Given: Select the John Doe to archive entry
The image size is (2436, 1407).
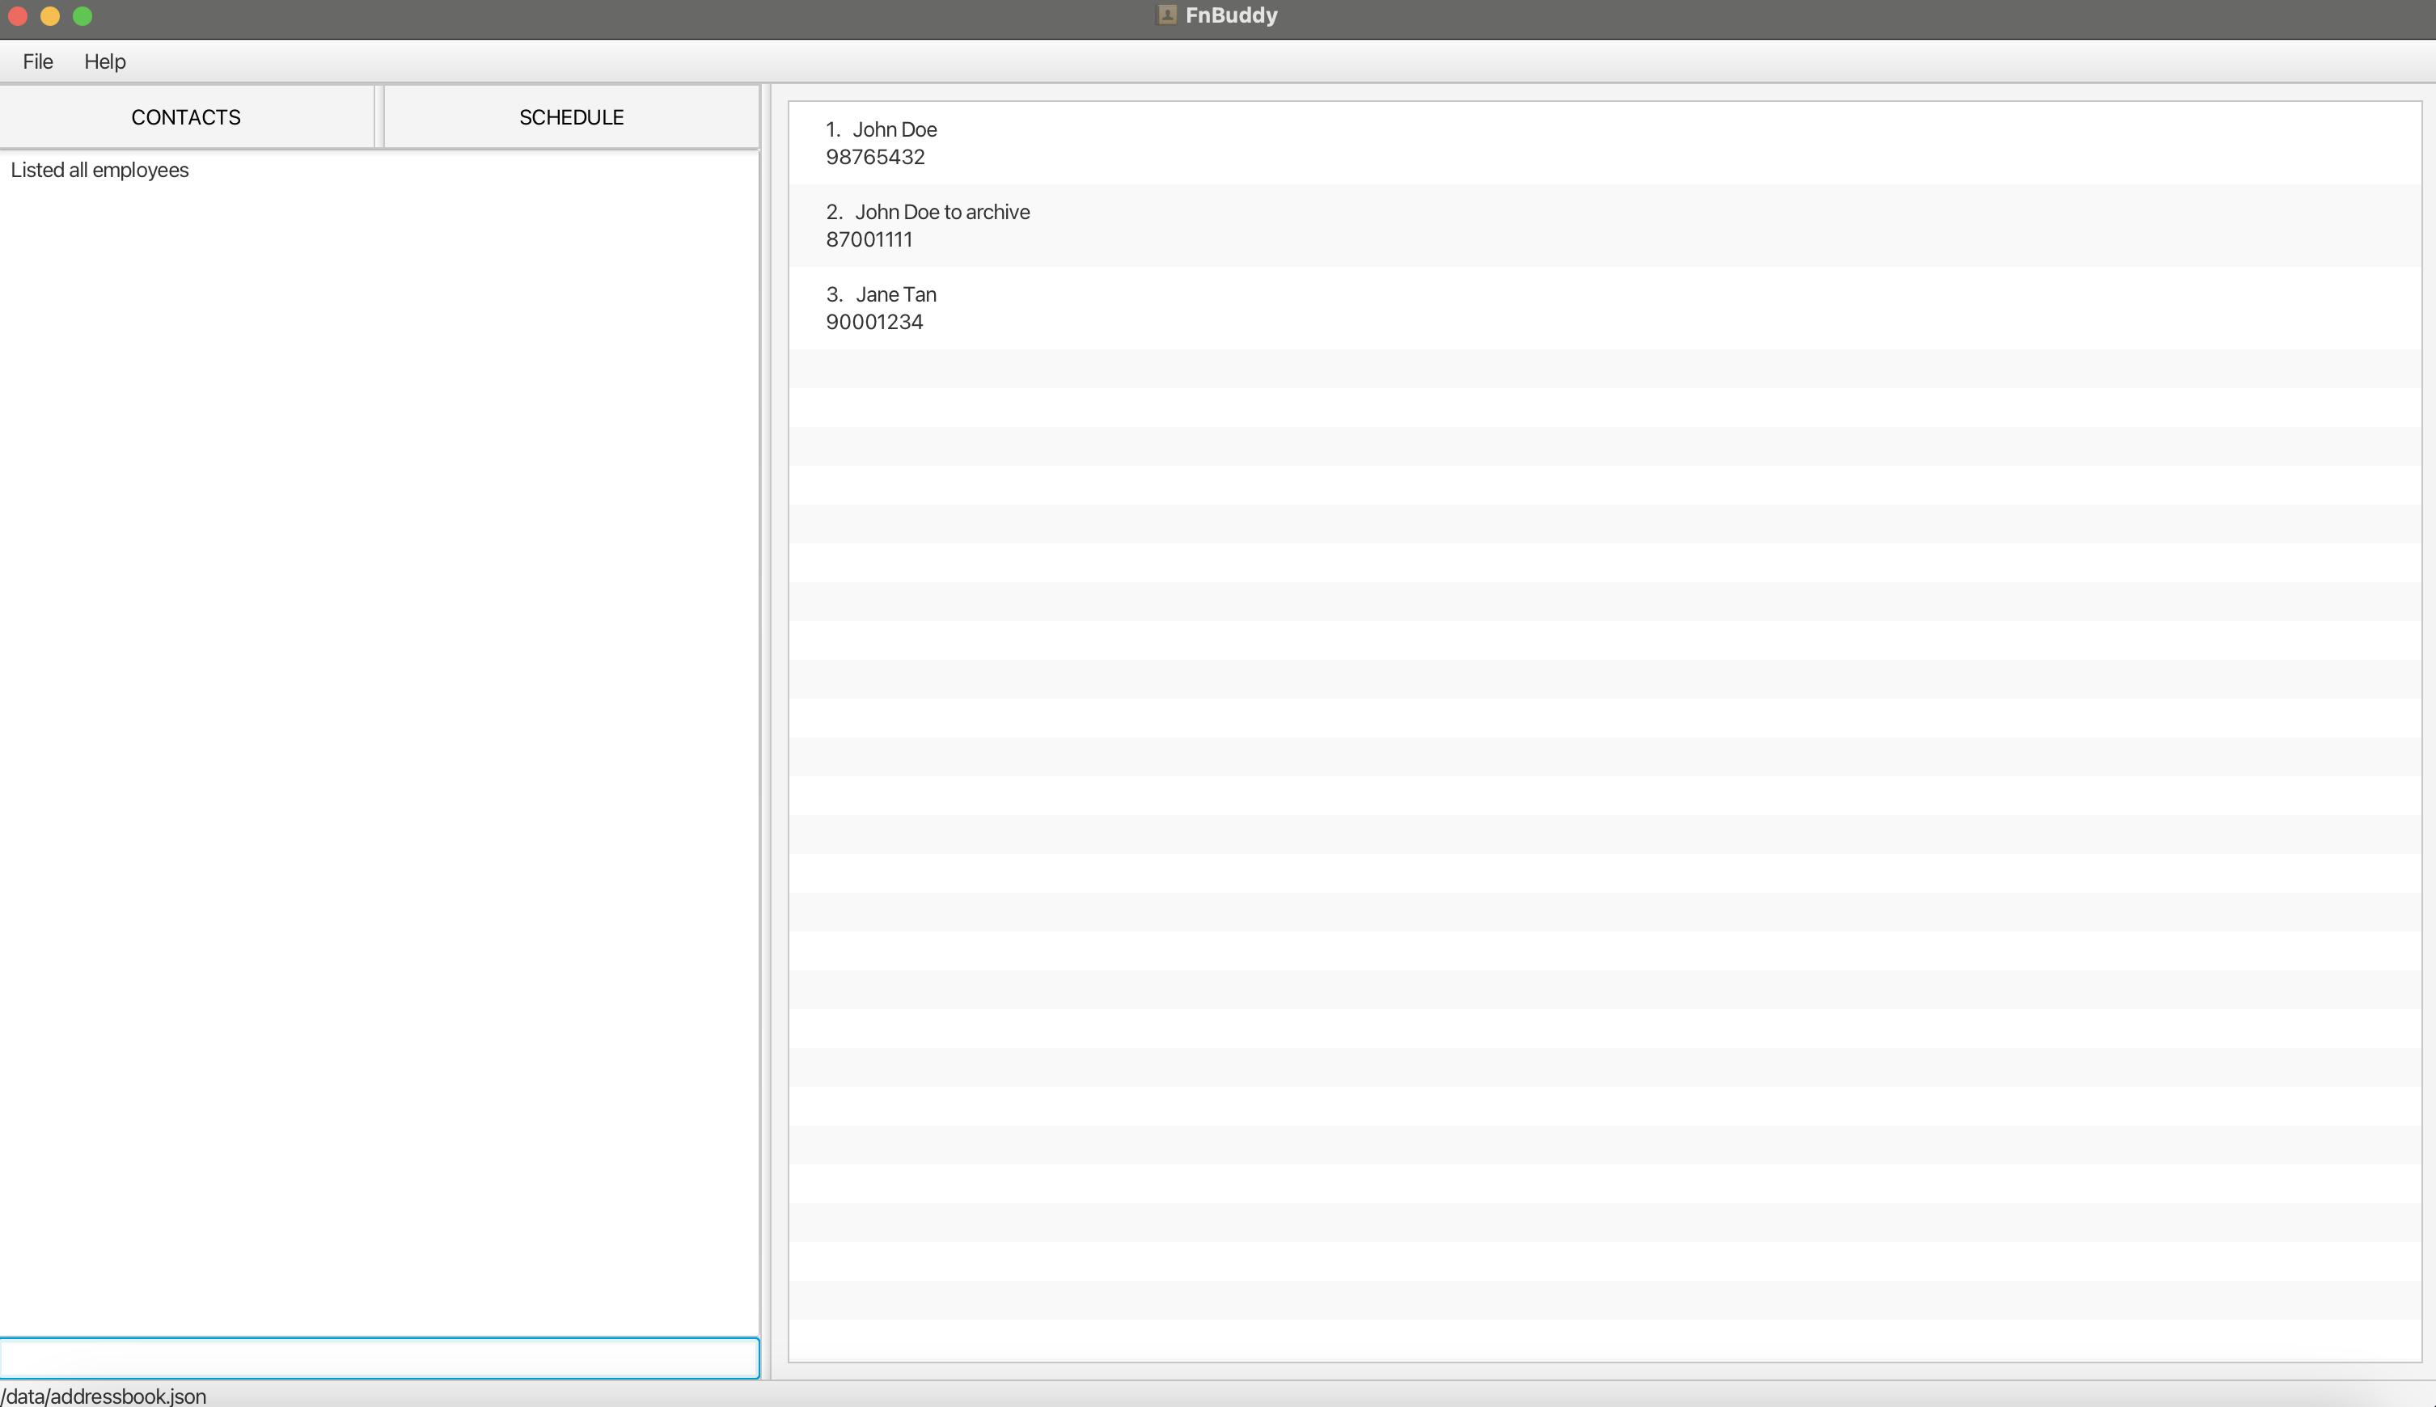Looking at the screenshot, I should click(x=1604, y=225).
